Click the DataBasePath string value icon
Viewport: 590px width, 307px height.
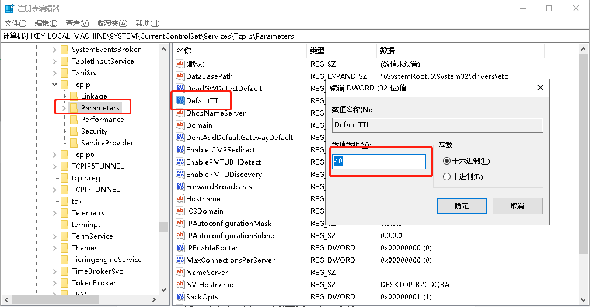click(x=180, y=76)
